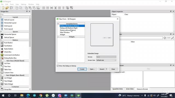The height and width of the screenshot is (98, 175).
Task: Collapse the Layouts category in Widget Box
Action: coord(1,17)
